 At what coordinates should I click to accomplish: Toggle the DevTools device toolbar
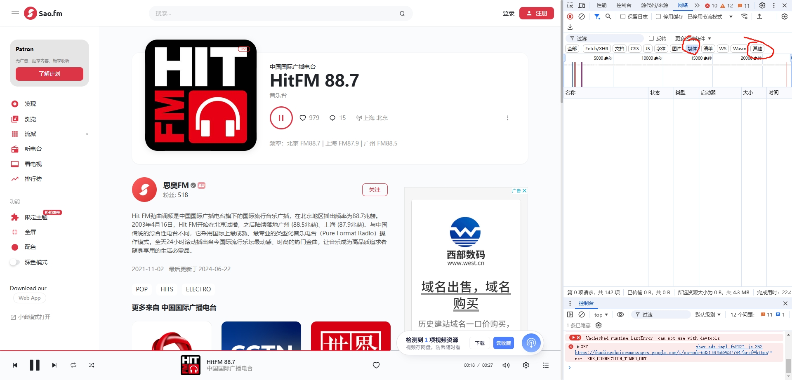point(582,5)
